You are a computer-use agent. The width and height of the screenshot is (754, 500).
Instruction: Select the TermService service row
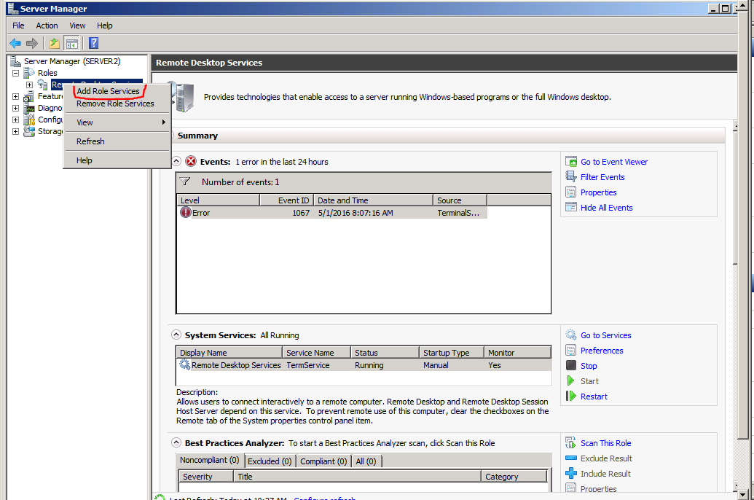[x=364, y=364]
